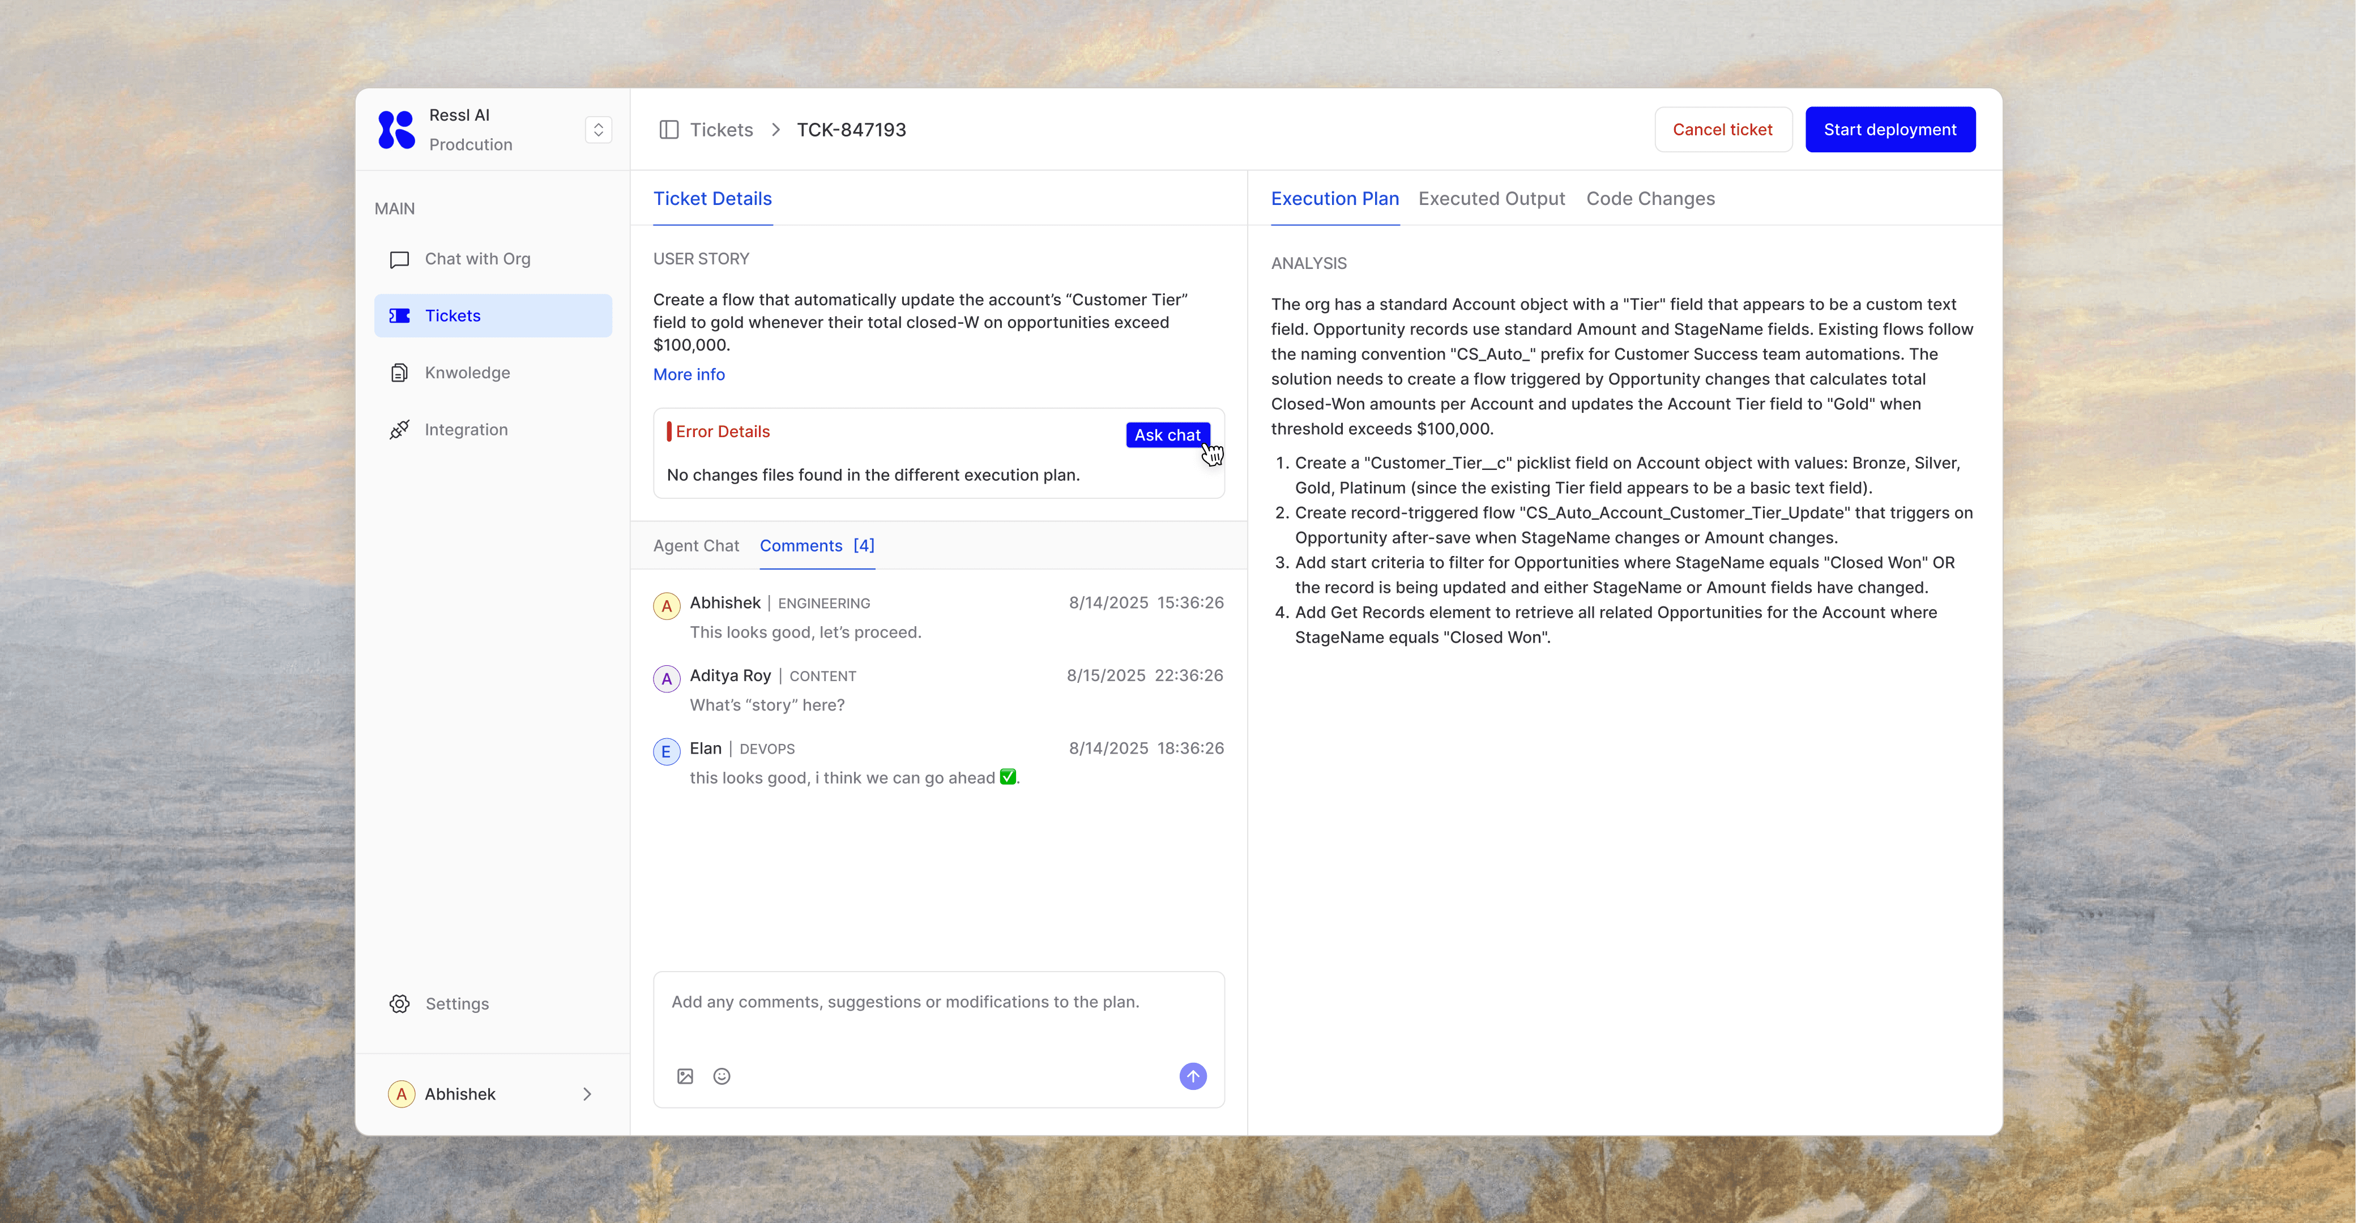Image resolution: width=2356 pixels, height=1223 pixels.
Task: Switch to the Executed Output tab
Action: point(1491,198)
